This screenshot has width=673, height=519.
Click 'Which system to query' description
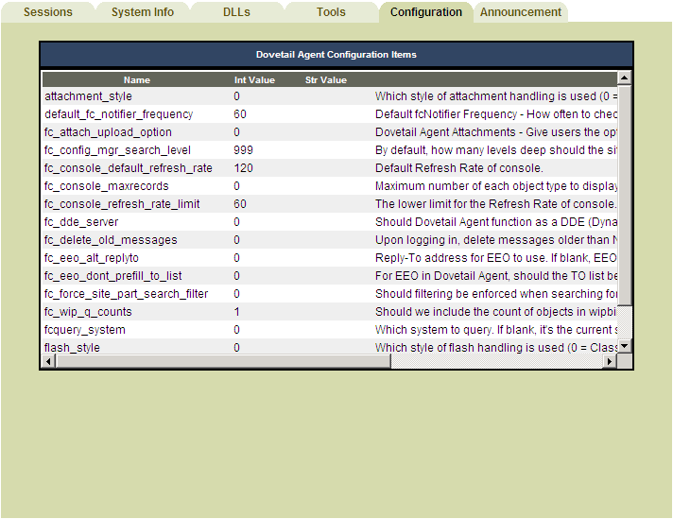click(x=495, y=330)
